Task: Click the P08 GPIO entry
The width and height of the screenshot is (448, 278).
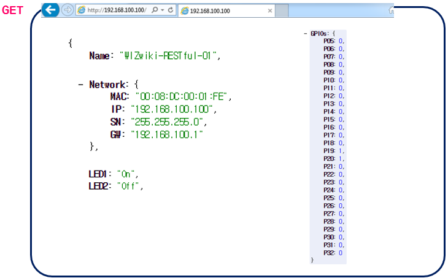Action: tap(334, 64)
